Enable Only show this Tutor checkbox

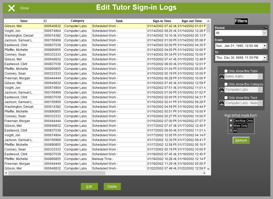tap(226, 71)
